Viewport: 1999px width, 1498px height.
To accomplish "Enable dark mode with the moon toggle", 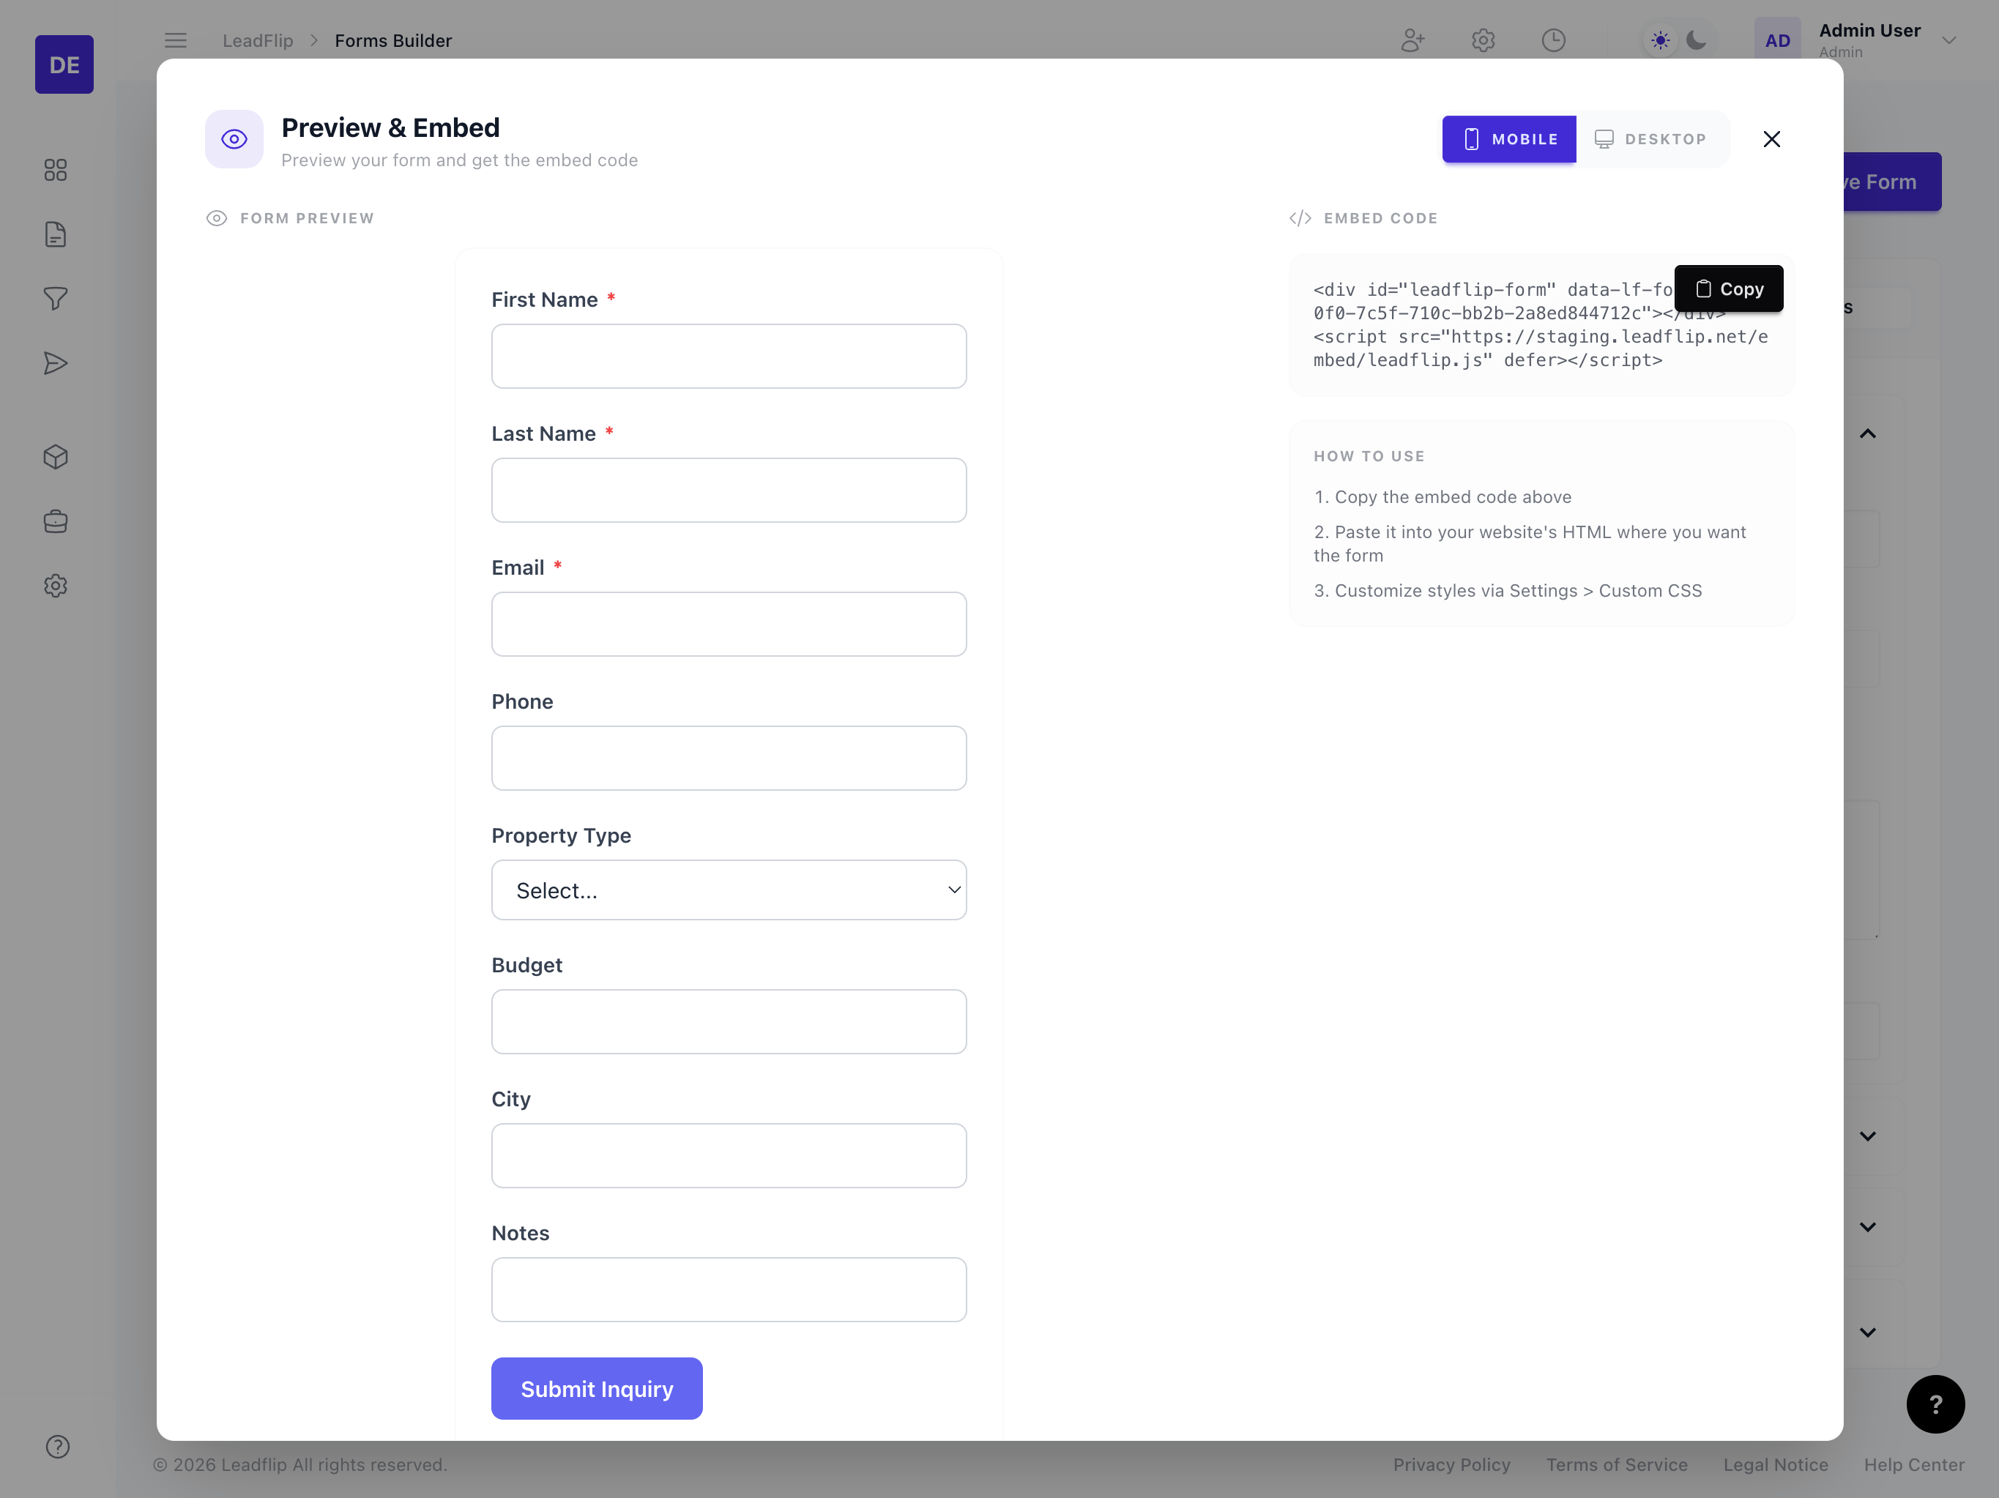I will (x=1697, y=40).
